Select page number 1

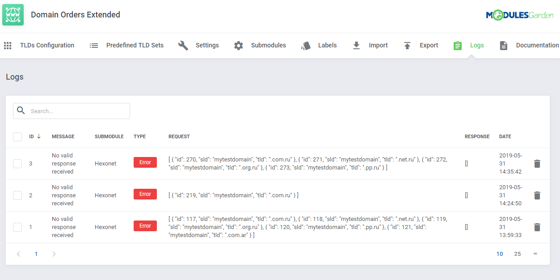(x=36, y=254)
